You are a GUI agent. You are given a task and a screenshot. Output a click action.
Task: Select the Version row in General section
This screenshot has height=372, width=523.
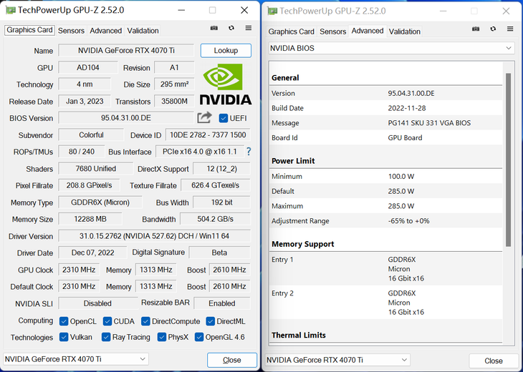[386, 93]
